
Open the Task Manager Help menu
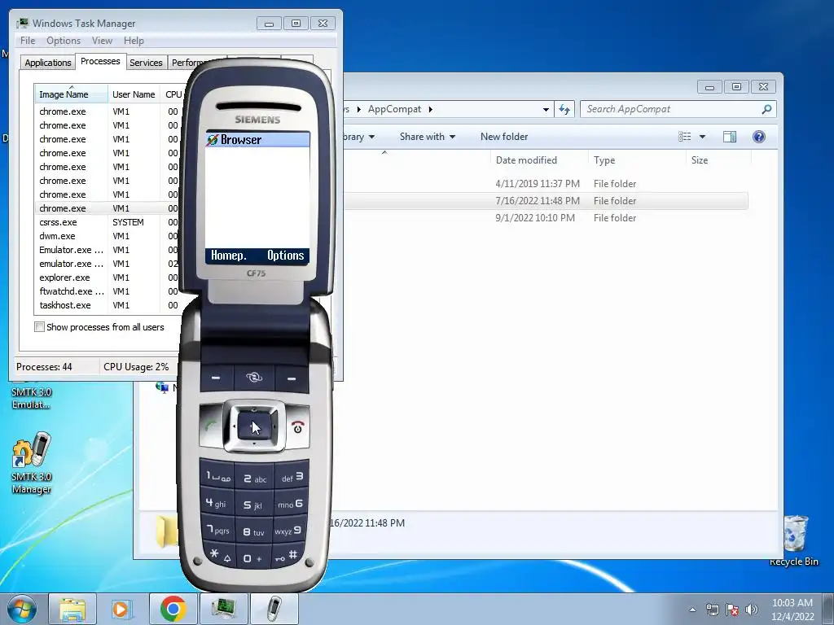point(134,41)
